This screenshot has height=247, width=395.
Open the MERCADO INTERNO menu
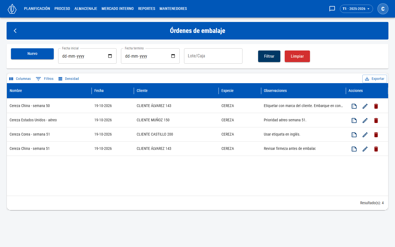(118, 9)
